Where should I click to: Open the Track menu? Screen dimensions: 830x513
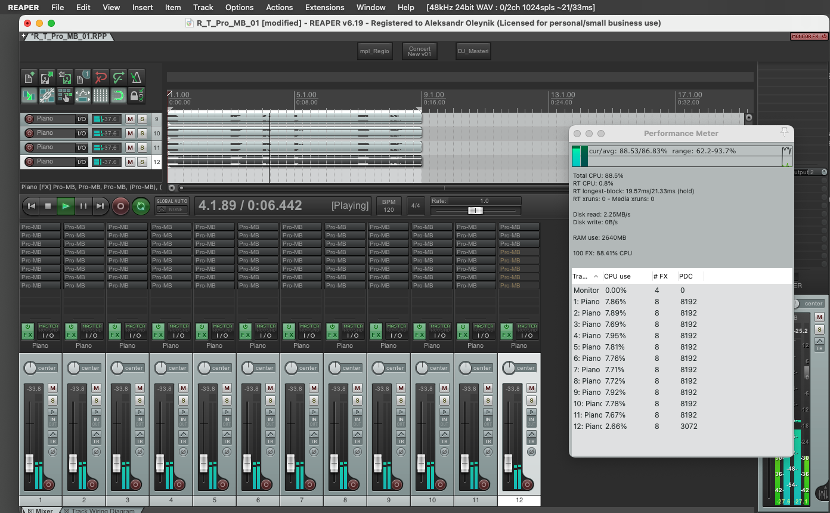203,7
